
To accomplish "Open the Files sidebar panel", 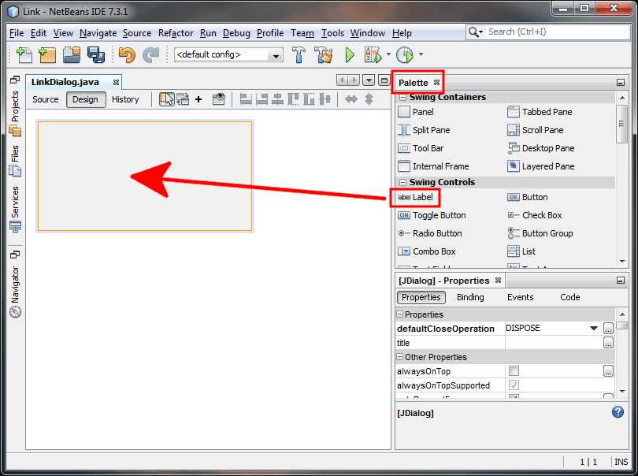I will 15,161.
